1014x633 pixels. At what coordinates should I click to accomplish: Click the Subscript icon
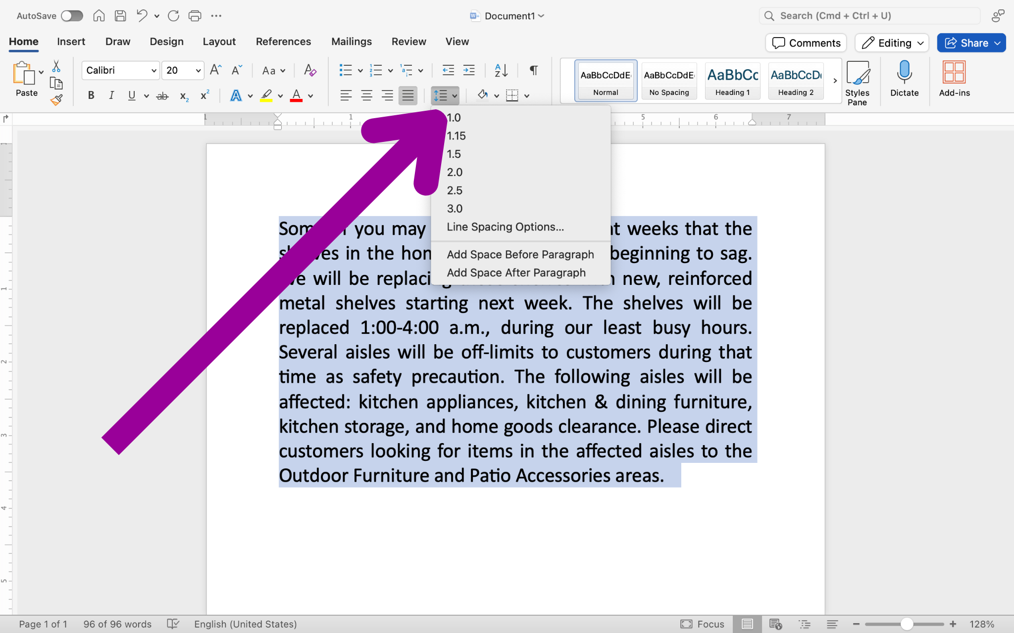click(x=184, y=96)
